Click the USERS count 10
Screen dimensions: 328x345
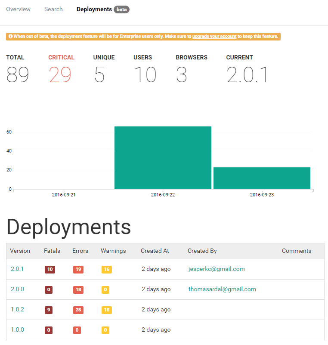coord(145,75)
